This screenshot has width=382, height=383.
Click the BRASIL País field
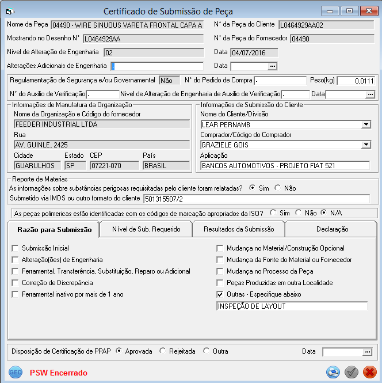point(166,166)
